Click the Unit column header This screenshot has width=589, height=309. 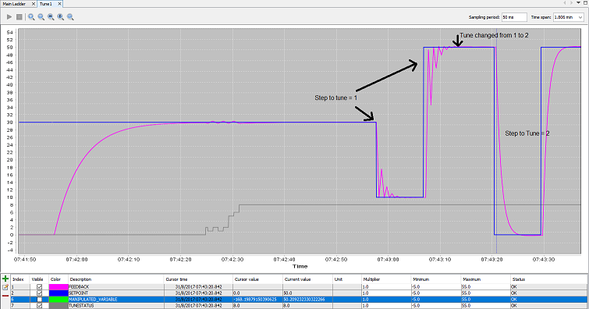click(x=347, y=279)
